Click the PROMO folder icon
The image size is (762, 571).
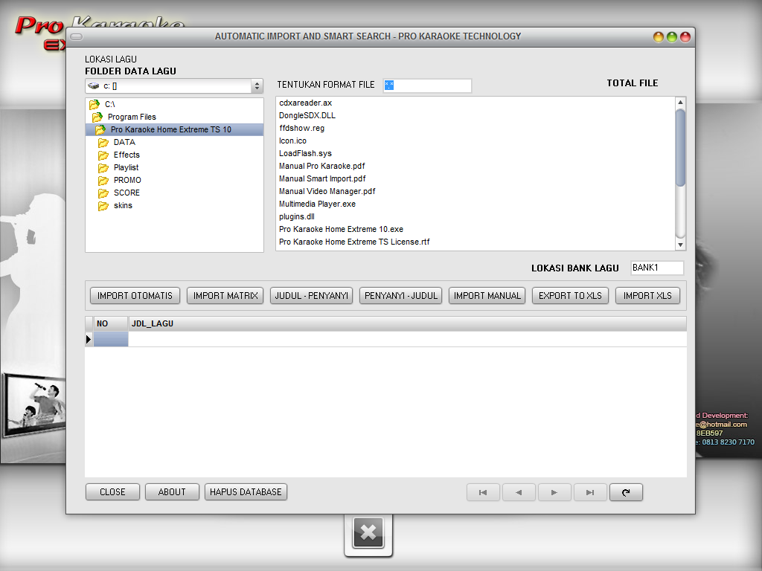(x=103, y=180)
